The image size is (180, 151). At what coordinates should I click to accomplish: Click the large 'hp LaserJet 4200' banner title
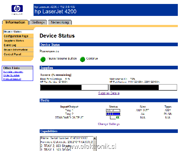point(56,12)
